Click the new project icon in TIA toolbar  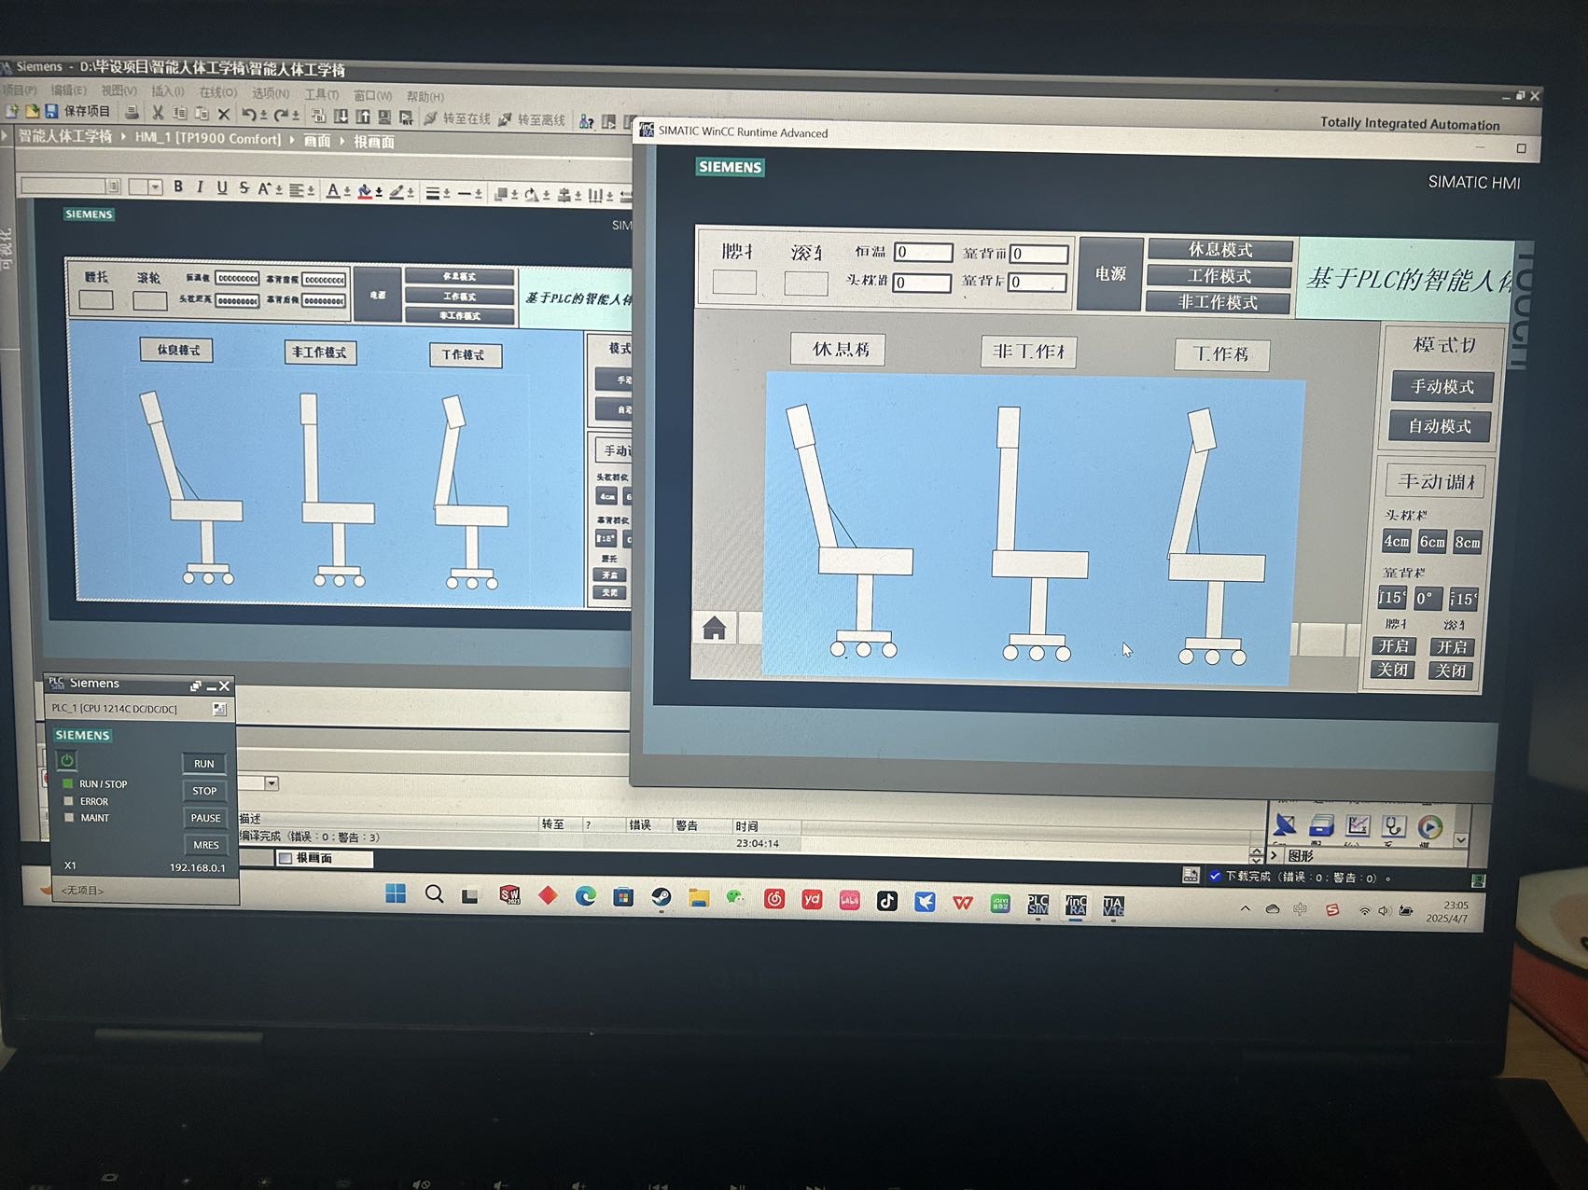click(x=12, y=111)
